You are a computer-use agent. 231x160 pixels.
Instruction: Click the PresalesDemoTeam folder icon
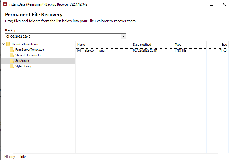(8, 44)
